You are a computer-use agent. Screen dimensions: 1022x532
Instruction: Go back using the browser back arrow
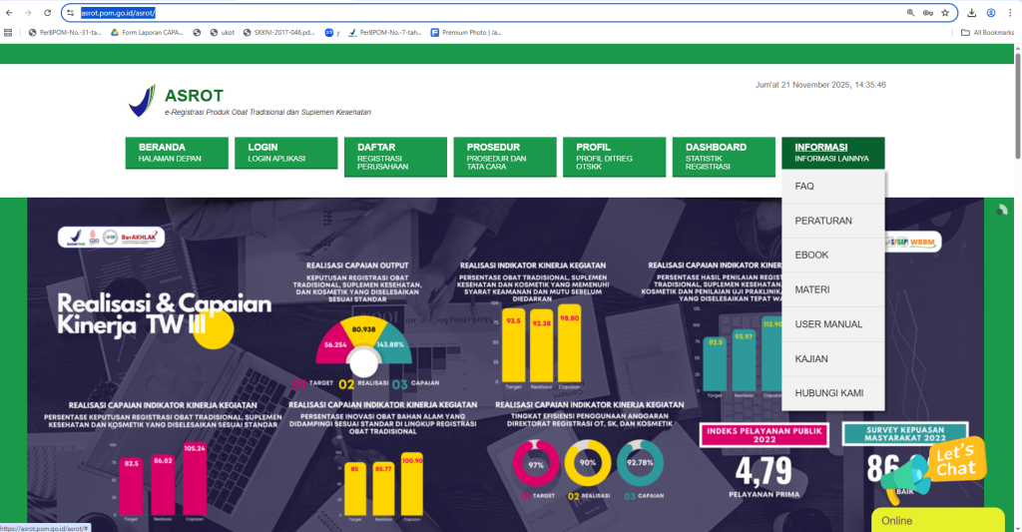(x=9, y=13)
